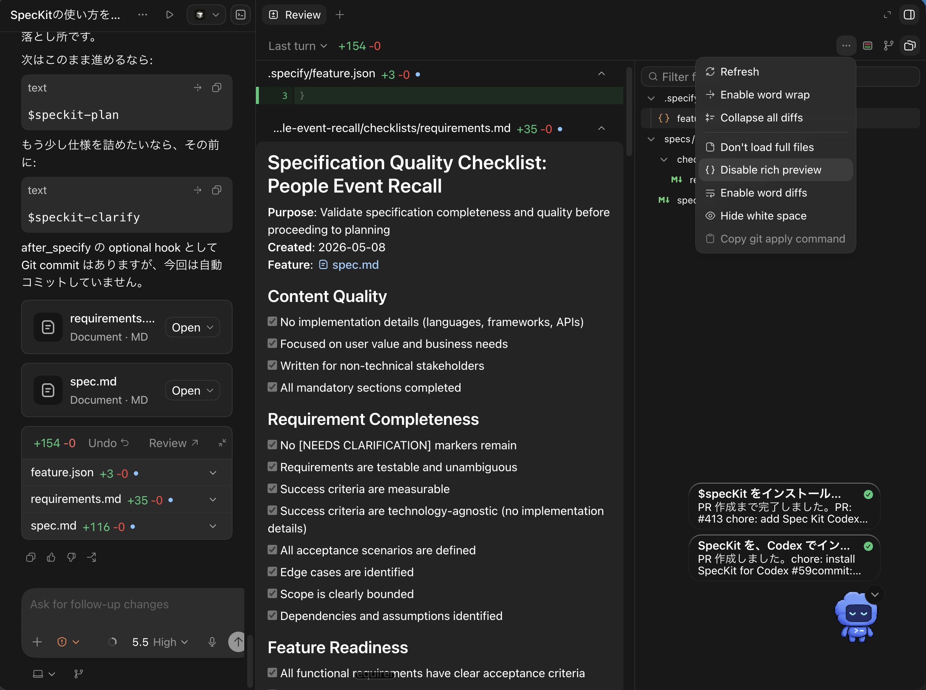Toggle 'No [NEEDS CLARIFICATION] markers remain' checkbox
This screenshot has height=690, width=926.
(272, 445)
